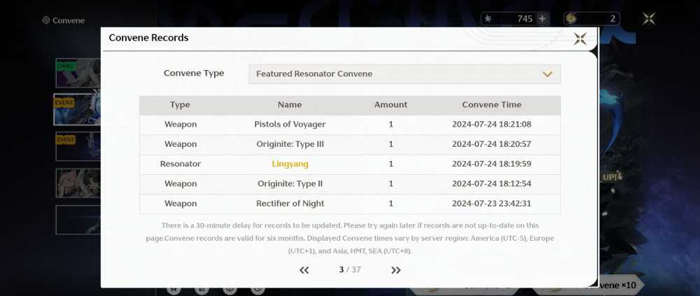Click the Convene Records title
This screenshot has height=296, width=700.
pyautogui.click(x=148, y=38)
